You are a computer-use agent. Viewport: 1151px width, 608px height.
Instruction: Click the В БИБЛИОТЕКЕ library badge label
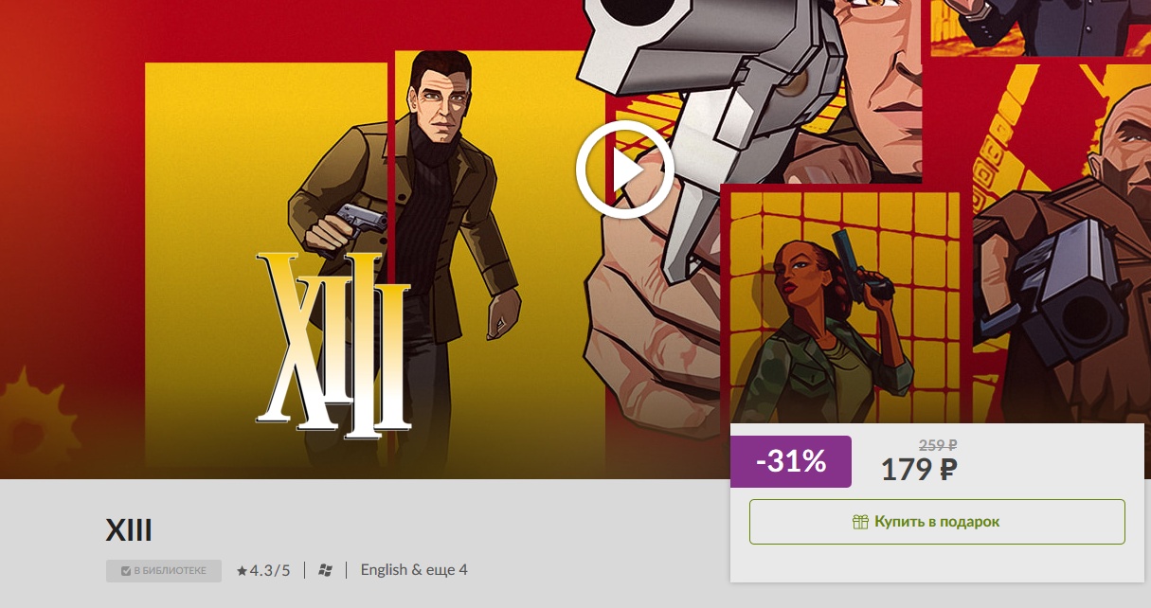tap(171, 571)
